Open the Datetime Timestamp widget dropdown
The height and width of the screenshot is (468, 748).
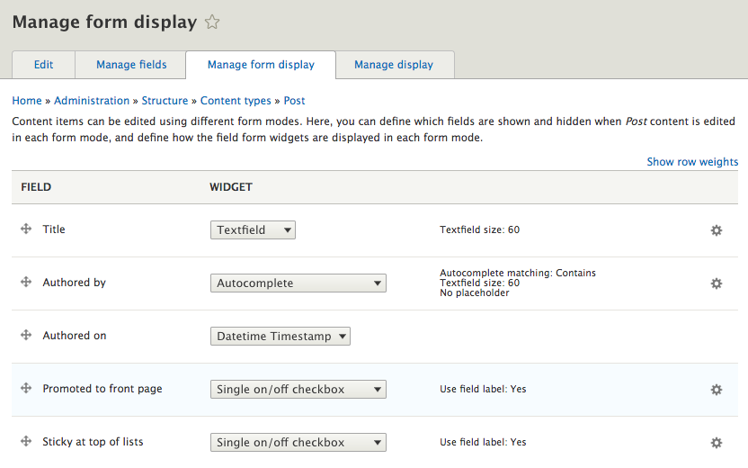tap(280, 337)
